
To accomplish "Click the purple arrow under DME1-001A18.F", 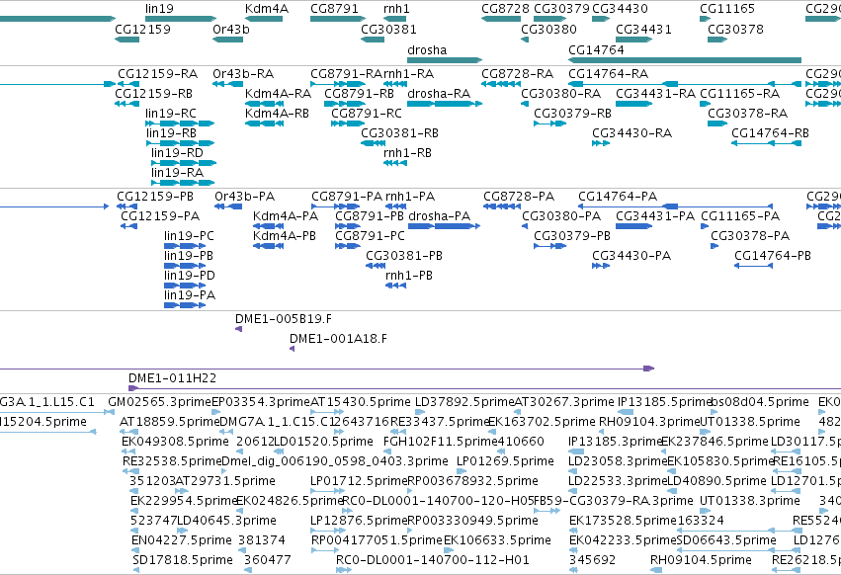I will (x=293, y=349).
